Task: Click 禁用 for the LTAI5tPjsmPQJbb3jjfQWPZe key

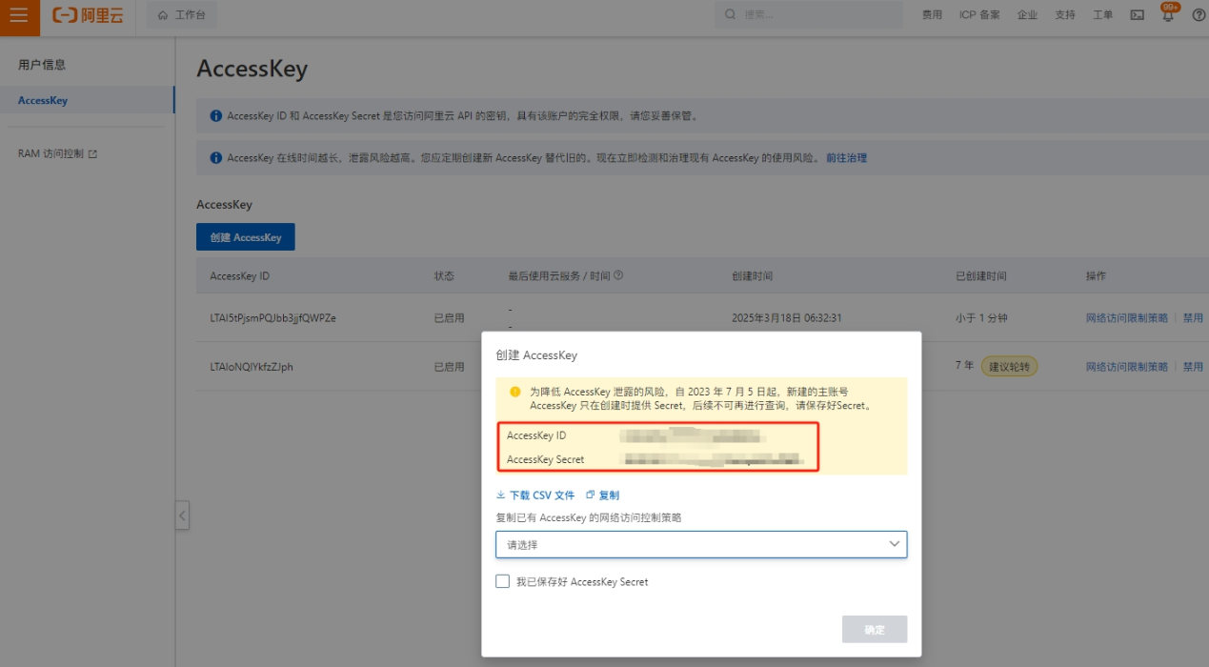Action: [x=1193, y=318]
